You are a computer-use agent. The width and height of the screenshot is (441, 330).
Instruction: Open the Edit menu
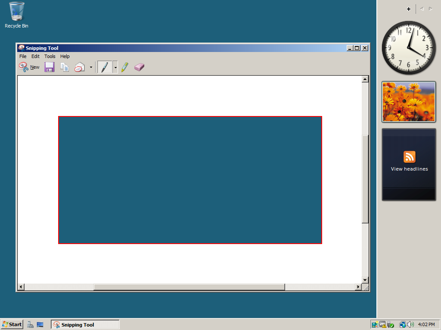pos(35,56)
